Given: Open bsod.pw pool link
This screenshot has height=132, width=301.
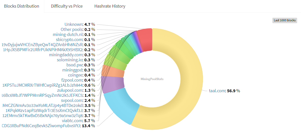Looking at the screenshot, I should tap(74, 65).
